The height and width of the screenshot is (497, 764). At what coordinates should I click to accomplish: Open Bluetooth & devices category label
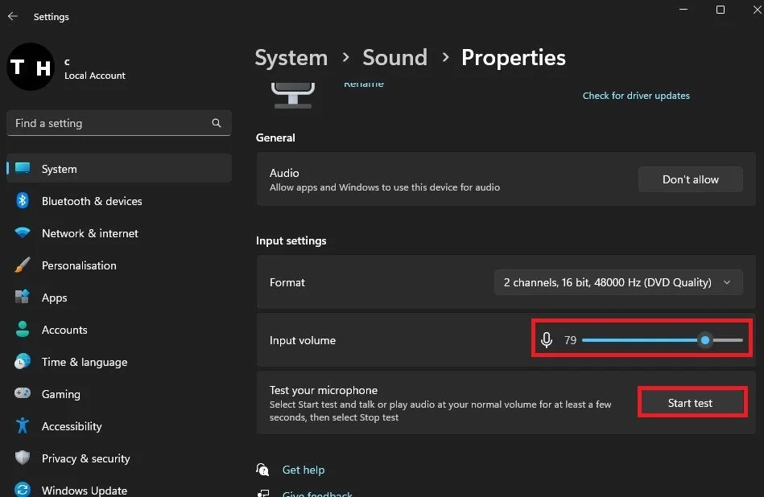92,201
